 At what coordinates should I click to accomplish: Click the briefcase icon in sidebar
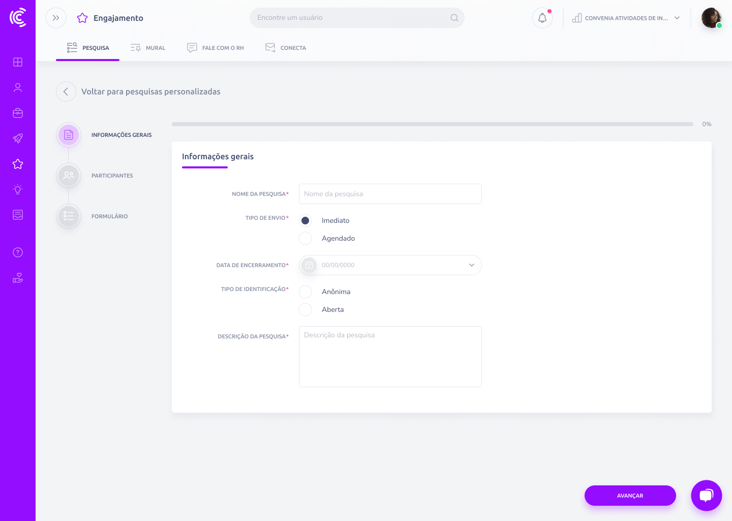[x=18, y=113]
